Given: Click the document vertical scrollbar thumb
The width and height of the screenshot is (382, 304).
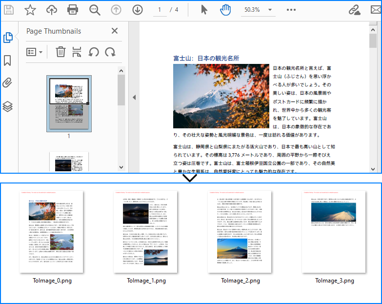Looking at the screenshot, I should 373,41.
